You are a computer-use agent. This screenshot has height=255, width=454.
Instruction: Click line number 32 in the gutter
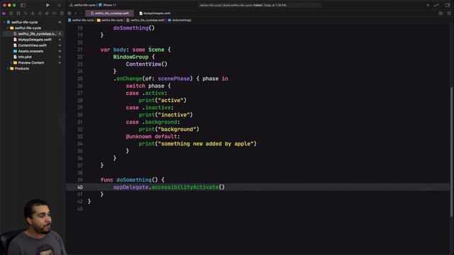tap(79, 129)
